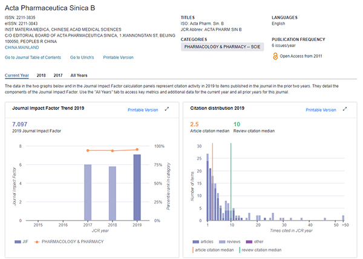Toggle JIF series in chart legend
Viewport: 363px width, 259px height.
point(19,241)
